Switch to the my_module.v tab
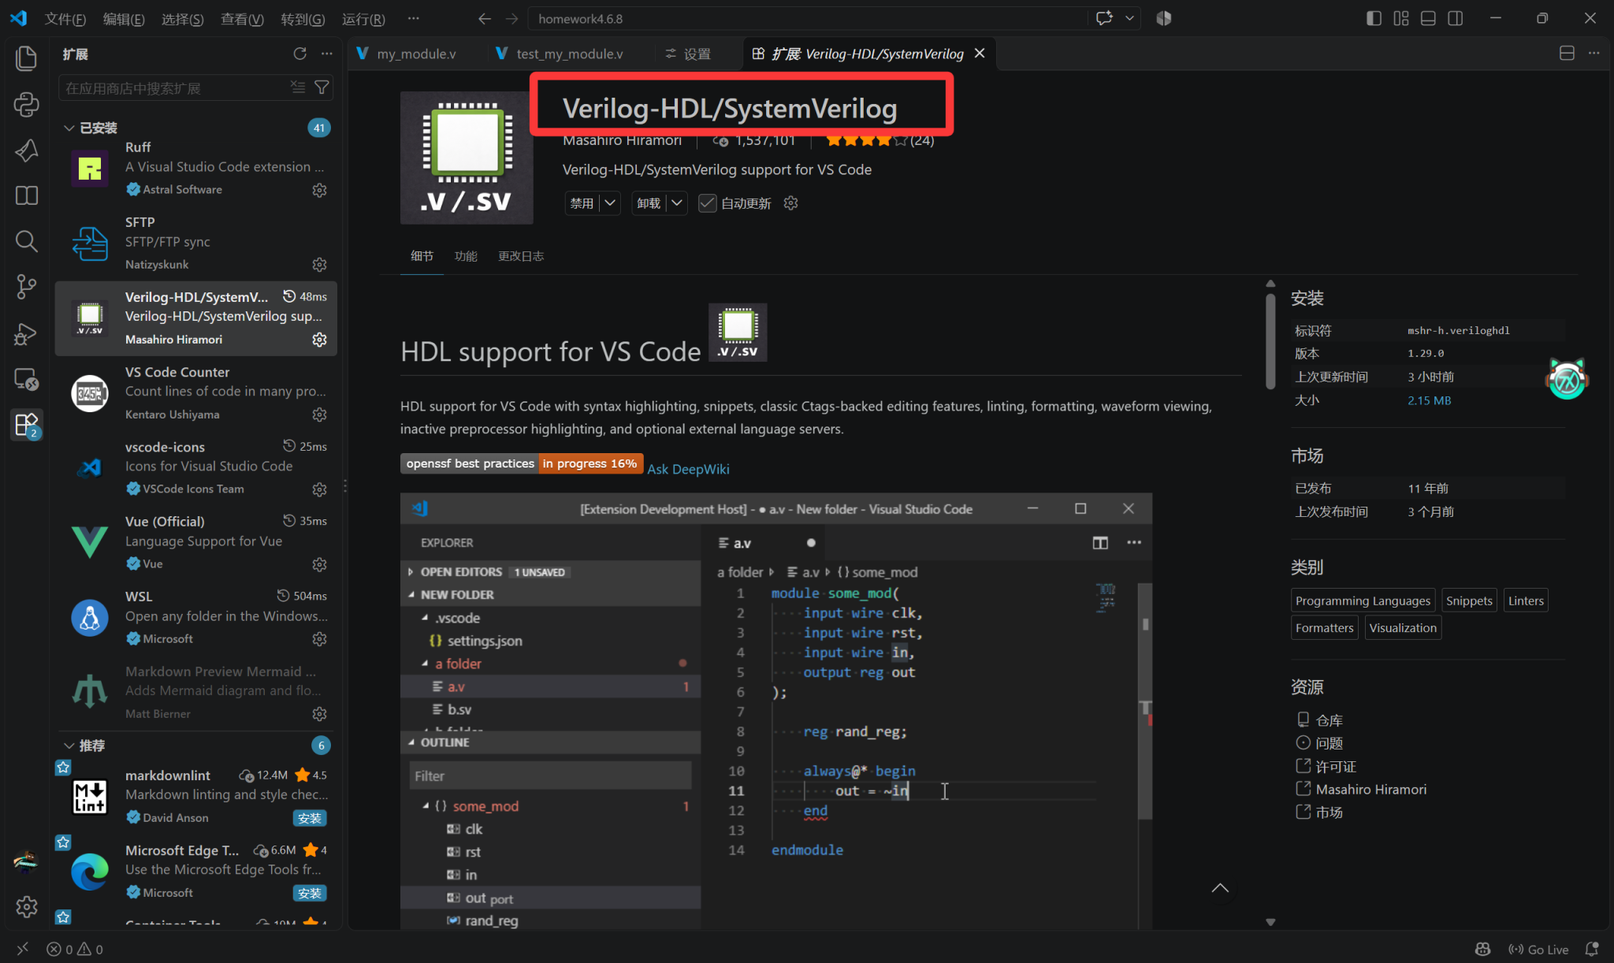Image resolution: width=1614 pixels, height=963 pixels. click(x=415, y=54)
